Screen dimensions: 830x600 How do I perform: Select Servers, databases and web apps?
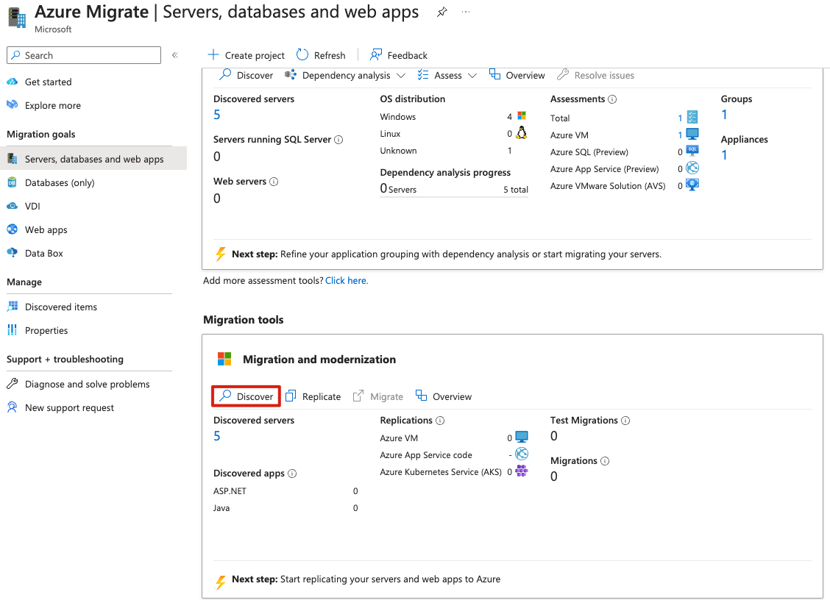coord(93,159)
